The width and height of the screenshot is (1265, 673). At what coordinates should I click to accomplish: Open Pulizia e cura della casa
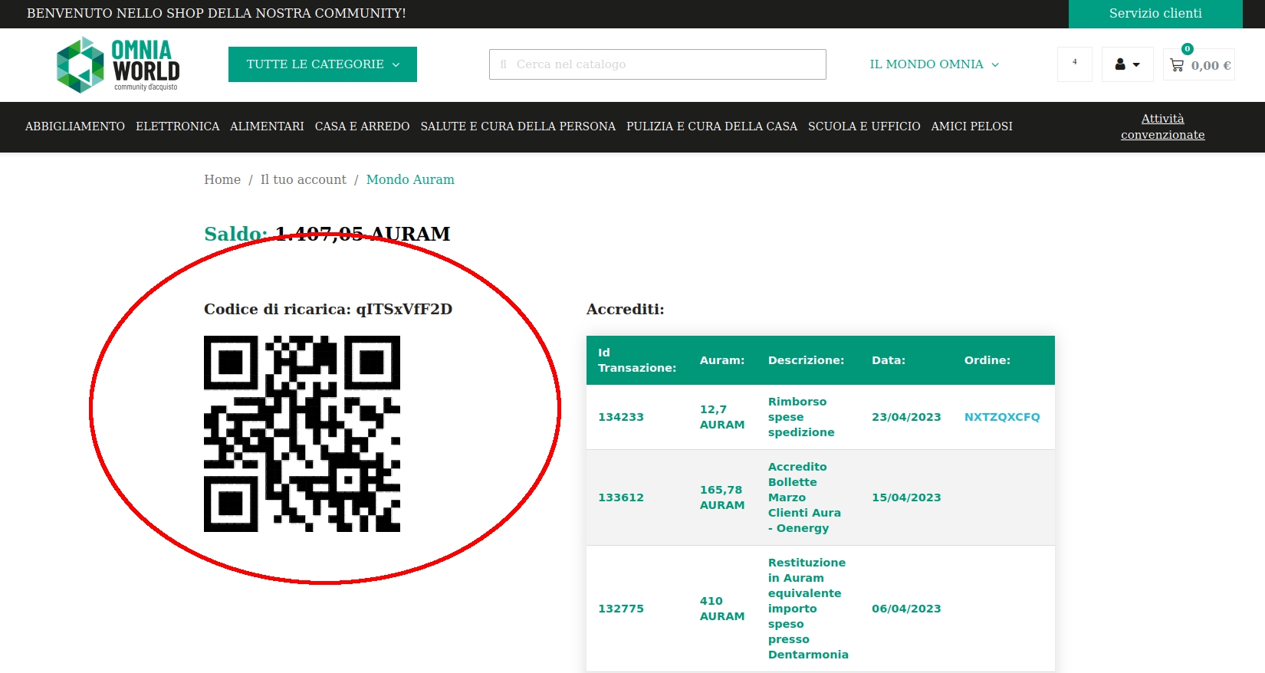(x=711, y=126)
